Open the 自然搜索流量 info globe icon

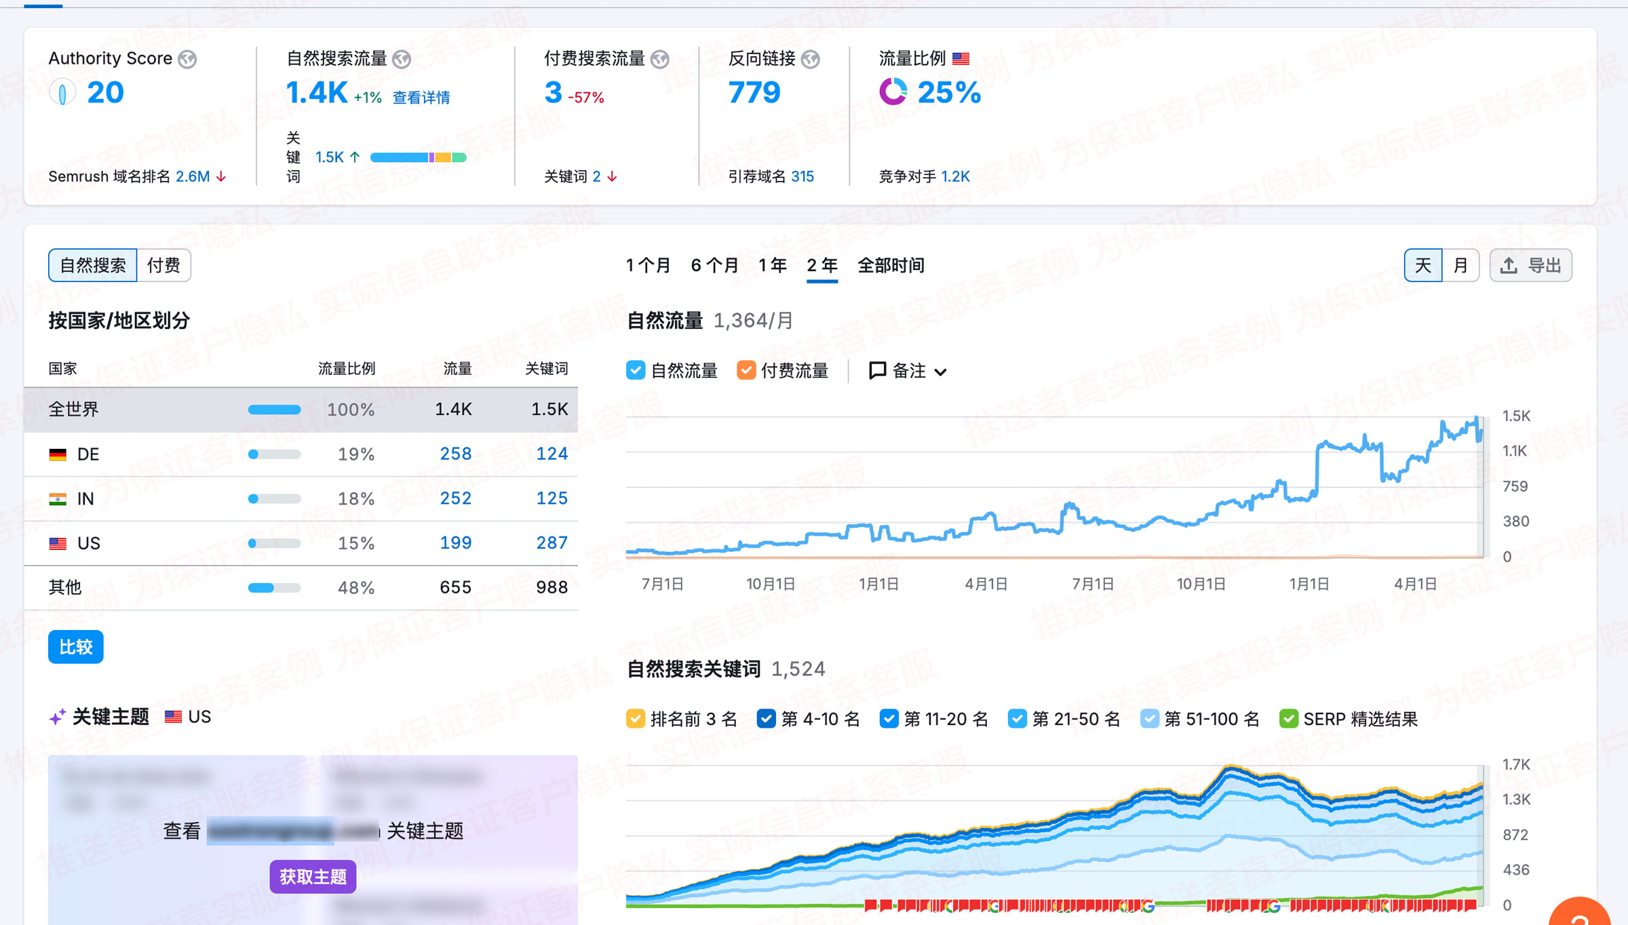[x=402, y=59]
